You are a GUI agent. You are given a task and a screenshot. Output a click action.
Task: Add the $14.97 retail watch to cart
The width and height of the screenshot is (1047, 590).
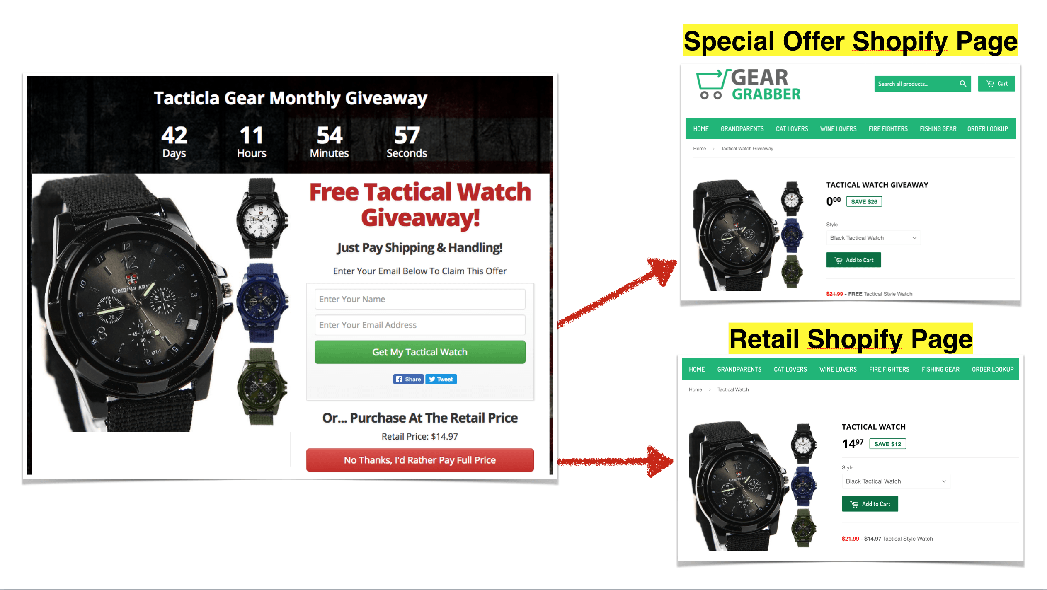pos(870,504)
